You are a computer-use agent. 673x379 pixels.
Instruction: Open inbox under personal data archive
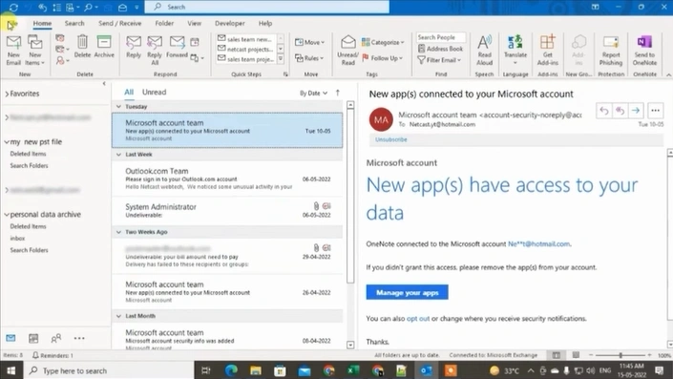point(17,239)
